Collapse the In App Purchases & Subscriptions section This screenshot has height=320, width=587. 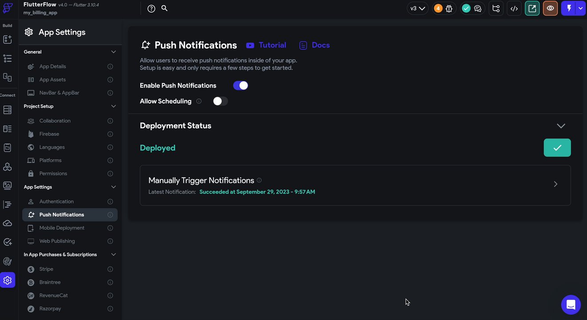tap(113, 255)
